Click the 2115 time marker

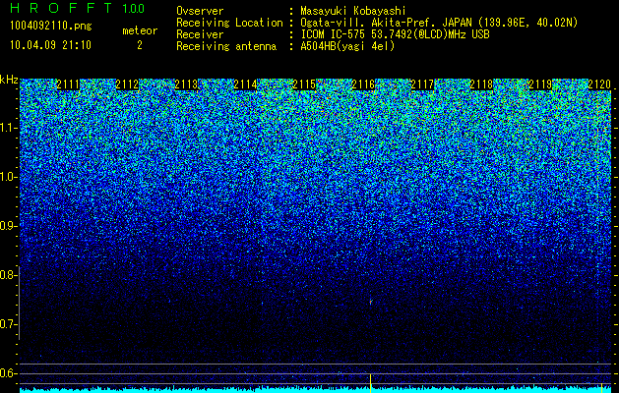click(304, 84)
